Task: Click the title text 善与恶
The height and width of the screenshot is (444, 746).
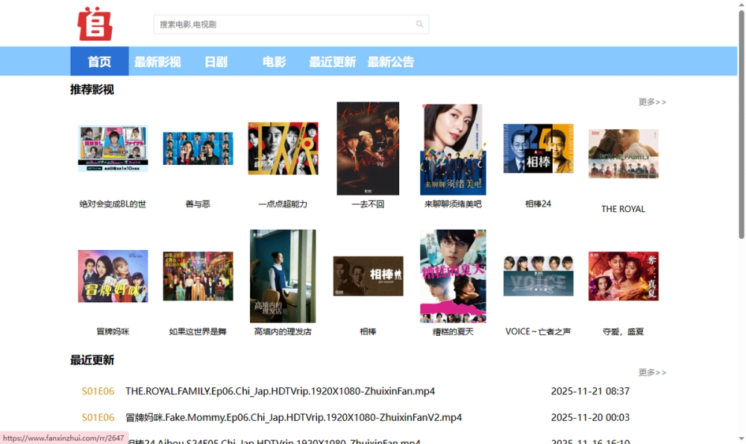Action: coord(198,204)
